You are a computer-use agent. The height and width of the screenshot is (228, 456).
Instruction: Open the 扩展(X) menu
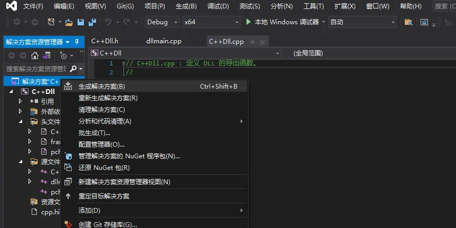click(345, 6)
